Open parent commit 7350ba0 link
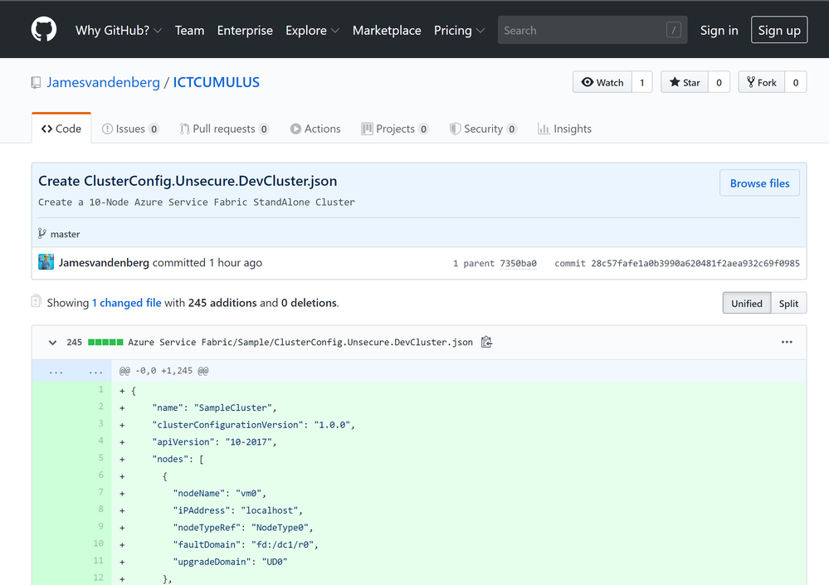The width and height of the screenshot is (829, 585). 518,263
